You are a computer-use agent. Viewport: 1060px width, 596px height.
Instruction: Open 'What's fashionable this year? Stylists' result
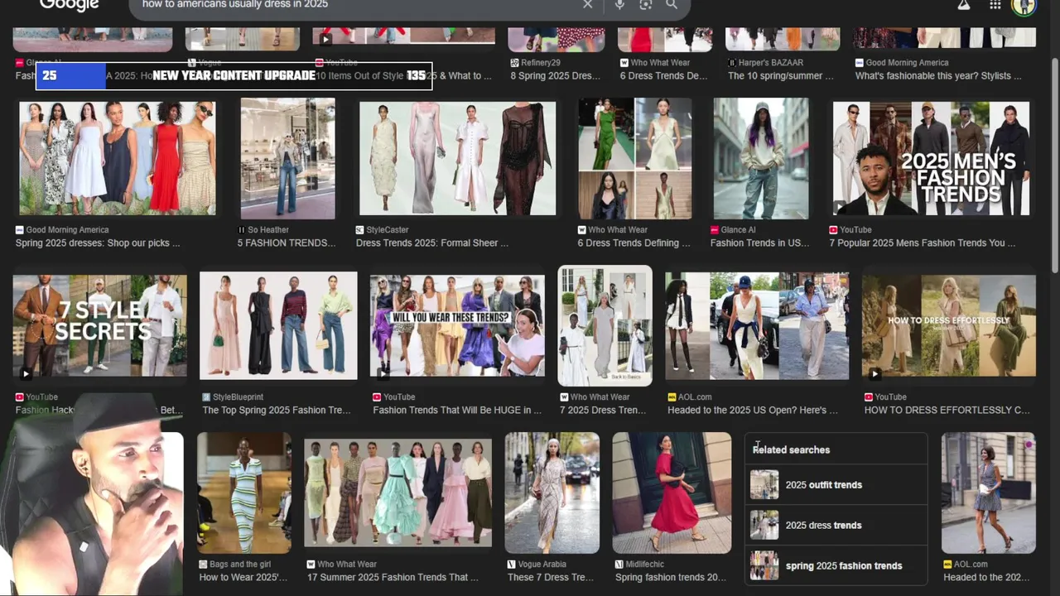click(x=938, y=76)
